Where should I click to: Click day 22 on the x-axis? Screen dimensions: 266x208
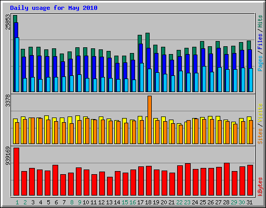click(x=179, y=202)
